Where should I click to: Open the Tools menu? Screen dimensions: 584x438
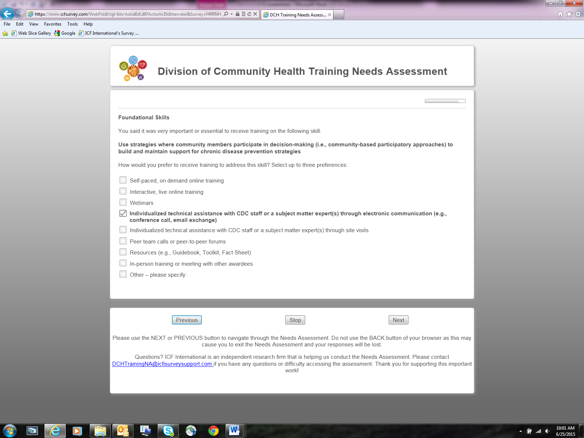(x=72, y=24)
